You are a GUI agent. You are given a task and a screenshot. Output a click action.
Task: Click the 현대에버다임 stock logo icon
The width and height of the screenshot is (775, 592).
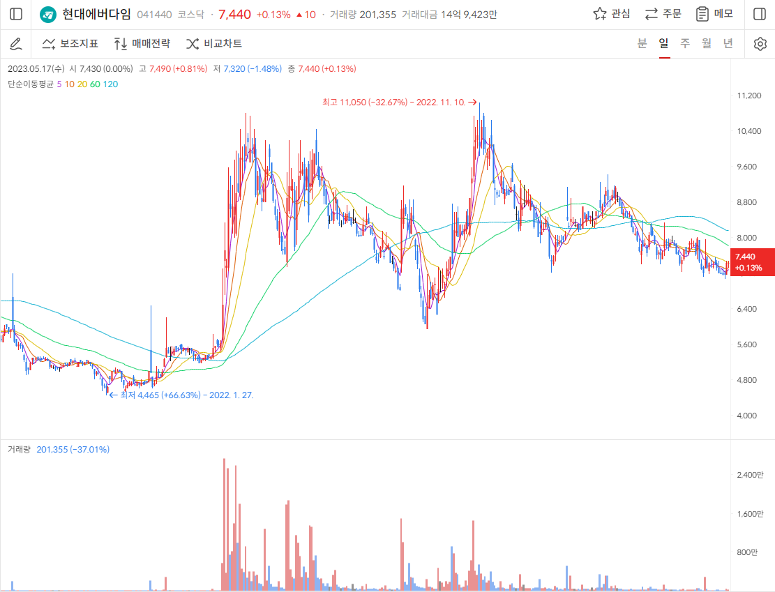pyautogui.click(x=48, y=15)
